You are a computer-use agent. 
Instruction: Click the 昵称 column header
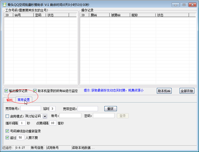(x=143, y=15)
